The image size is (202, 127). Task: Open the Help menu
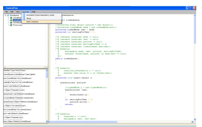pos(34,12)
